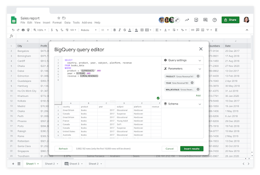
Task: Click the Refresh button
Action: coord(63,149)
